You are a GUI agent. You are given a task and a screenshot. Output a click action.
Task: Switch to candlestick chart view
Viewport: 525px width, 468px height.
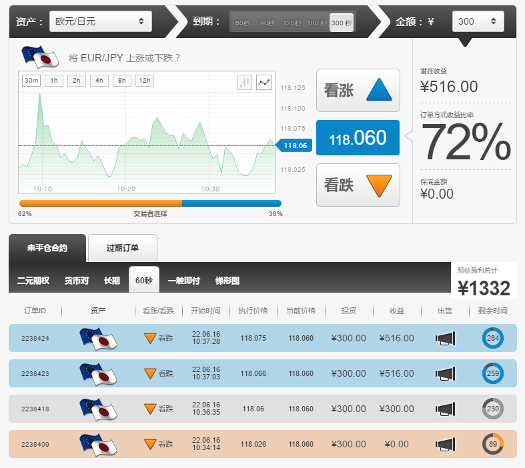pos(244,82)
